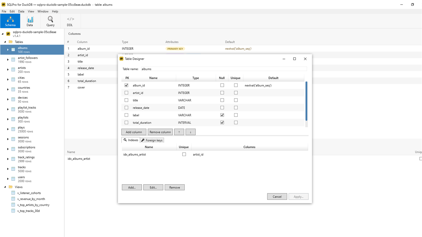422x237 pixels.
Task: Check the PK checkbox for artist_id
Action: click(126, 93)
